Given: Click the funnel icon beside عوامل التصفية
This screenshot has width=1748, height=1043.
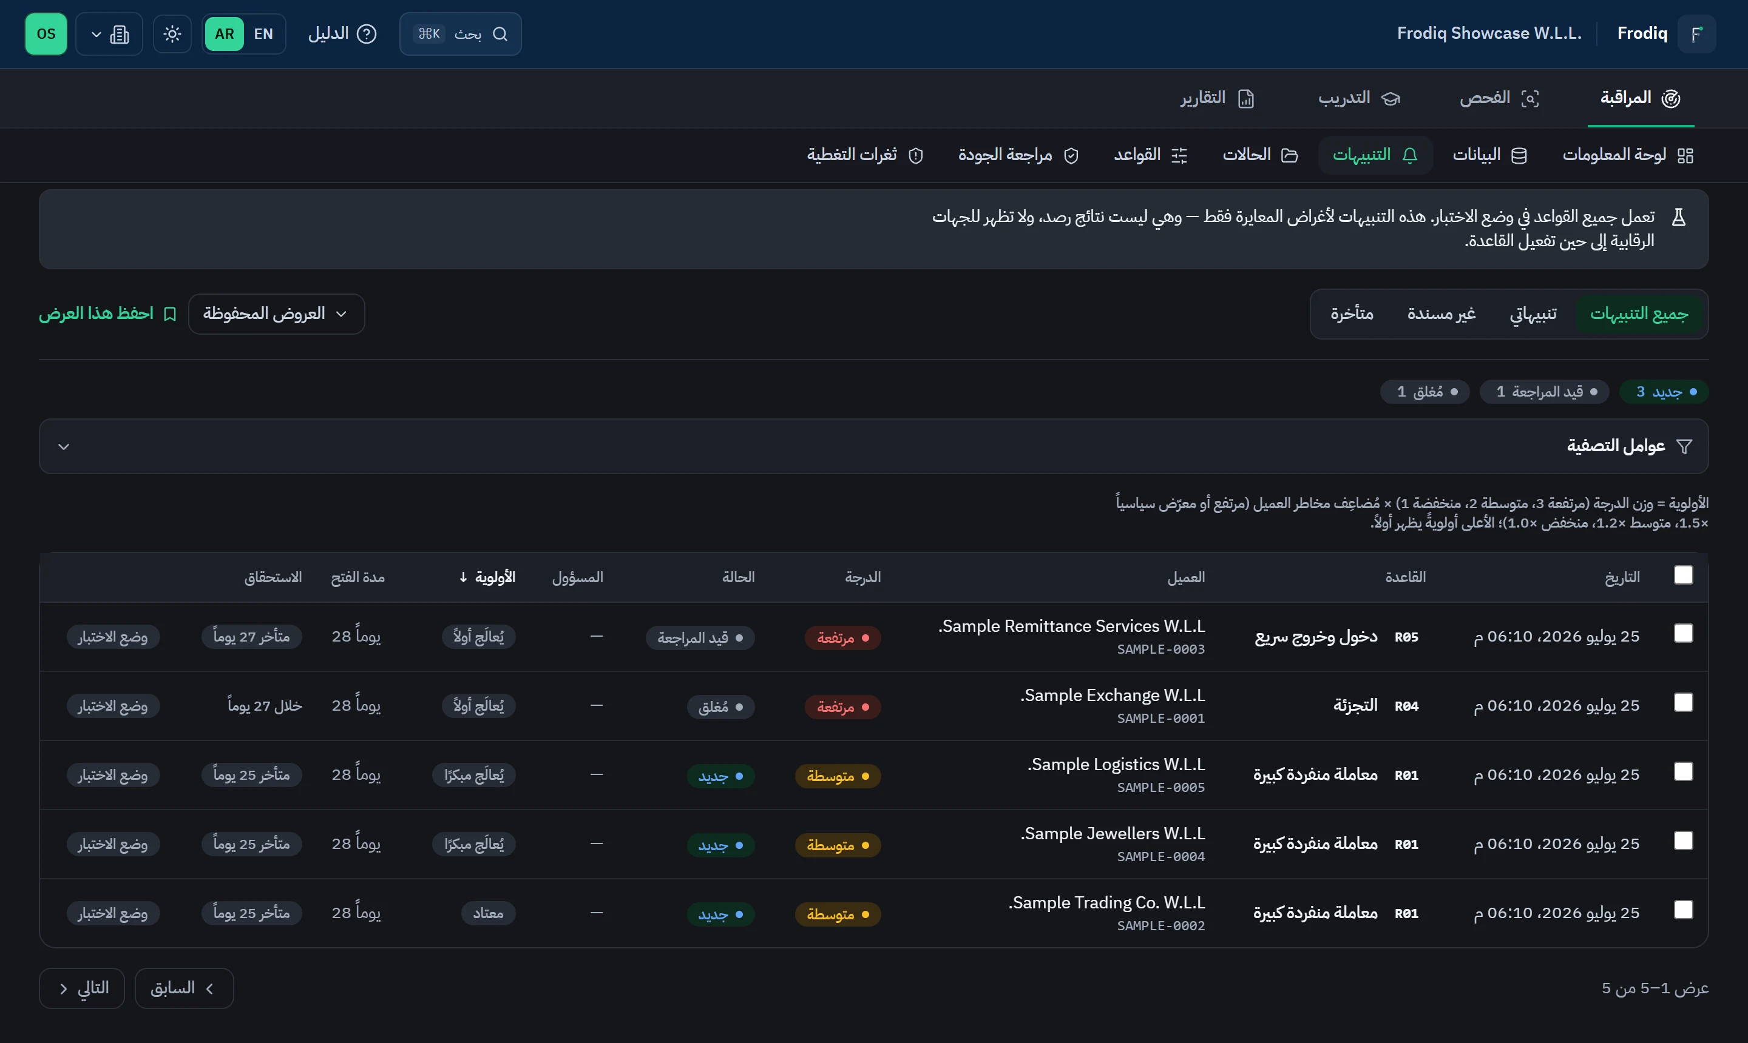Looking at the screenshot, I should coord(1684,446).
